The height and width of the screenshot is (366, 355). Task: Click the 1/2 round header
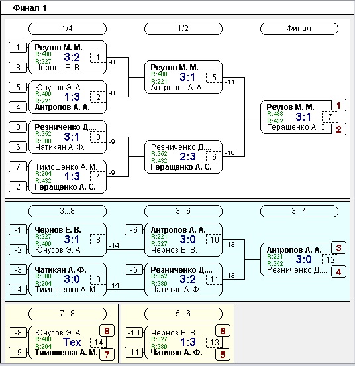(x=183, y=29)
